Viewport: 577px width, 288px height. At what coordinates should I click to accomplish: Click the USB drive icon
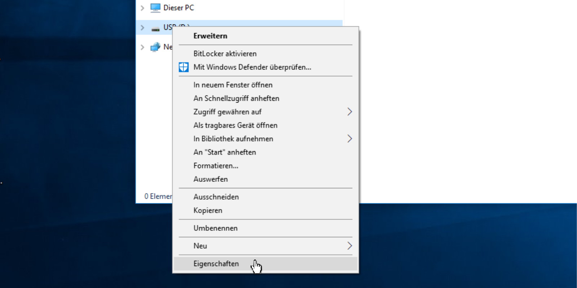point(155,28)
